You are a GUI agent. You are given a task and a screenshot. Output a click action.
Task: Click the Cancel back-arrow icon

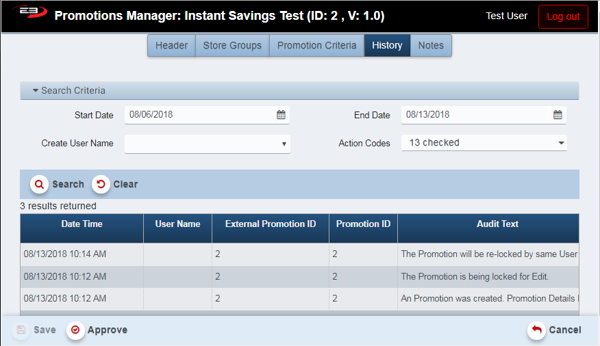(x=537, y=330)
